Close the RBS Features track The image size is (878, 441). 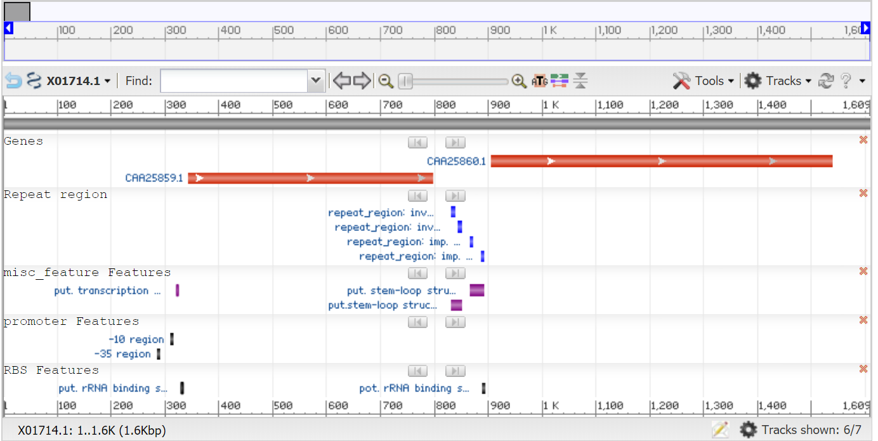(863, 369)
